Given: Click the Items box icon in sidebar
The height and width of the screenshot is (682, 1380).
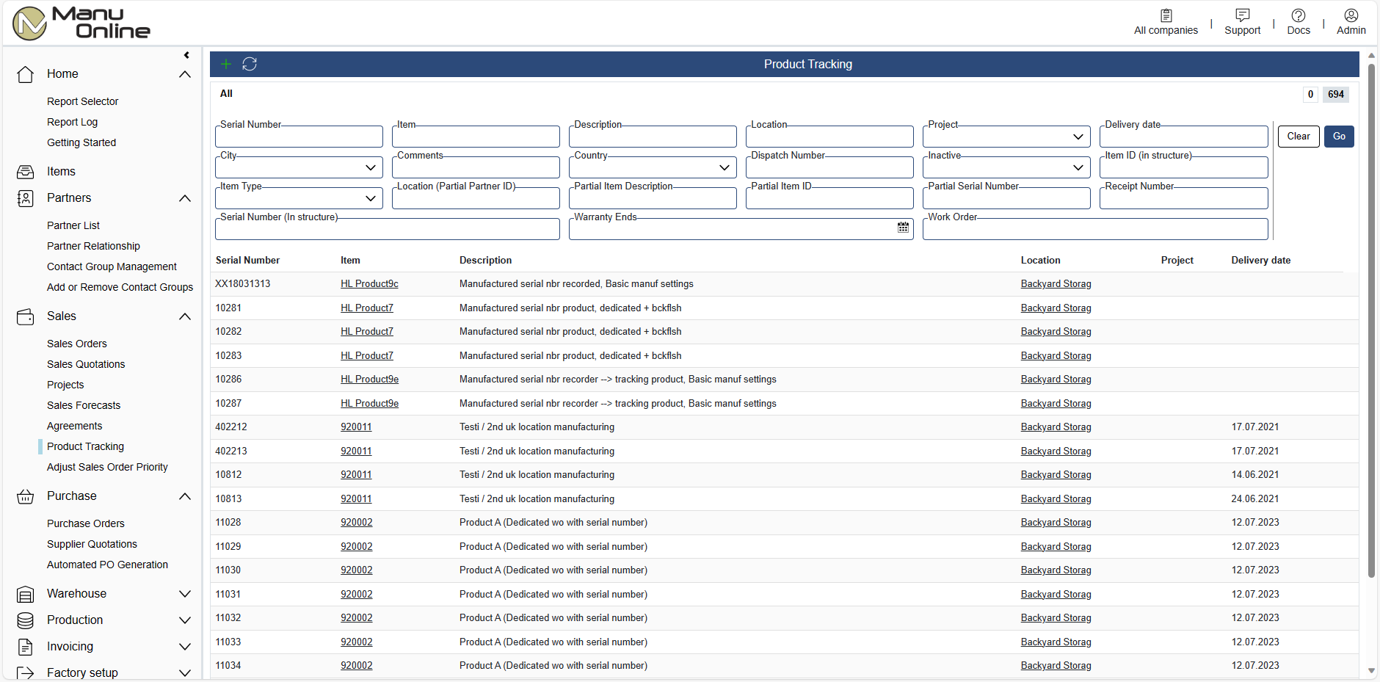Looking at the screenshot, I should point(26,172).
